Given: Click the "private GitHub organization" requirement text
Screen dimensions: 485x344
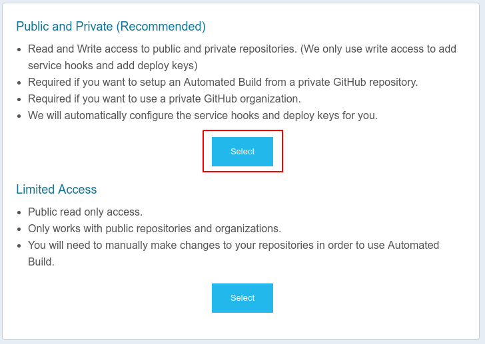Looking at the screenshot, I should coord(165,99).
